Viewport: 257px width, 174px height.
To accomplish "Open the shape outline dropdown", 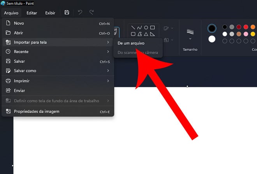I will point(168,28).
